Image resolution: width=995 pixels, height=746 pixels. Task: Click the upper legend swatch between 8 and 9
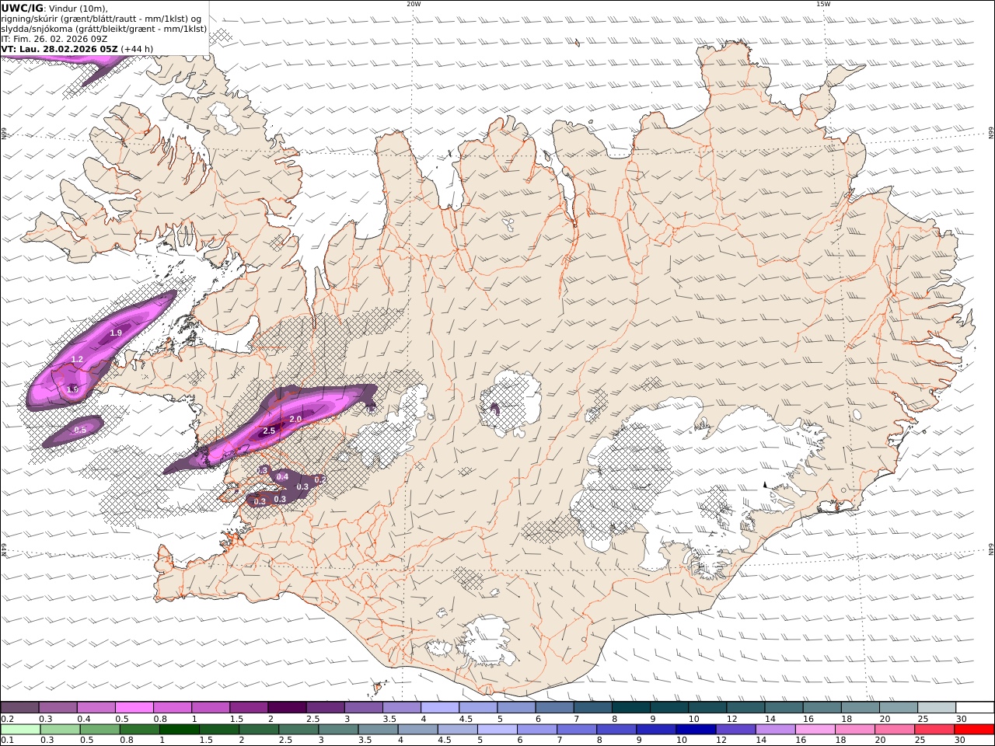tap(631, 708)
